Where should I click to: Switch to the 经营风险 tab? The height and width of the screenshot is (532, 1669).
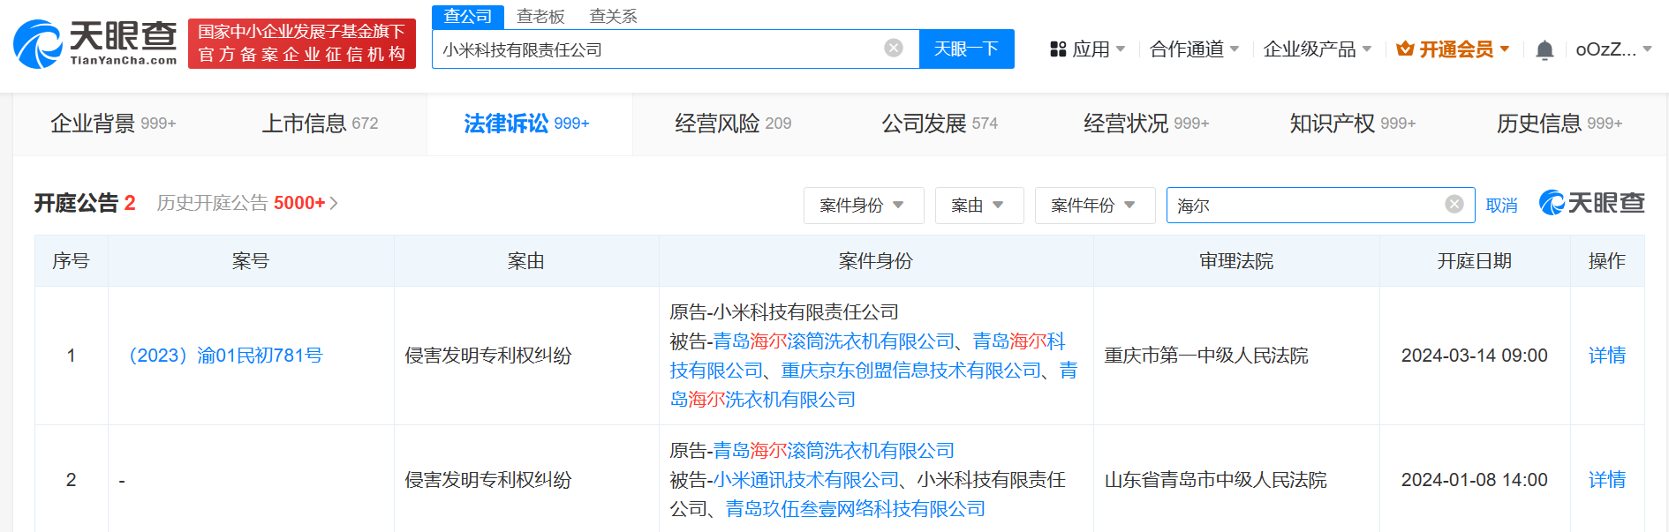click(x=733, y=124)
